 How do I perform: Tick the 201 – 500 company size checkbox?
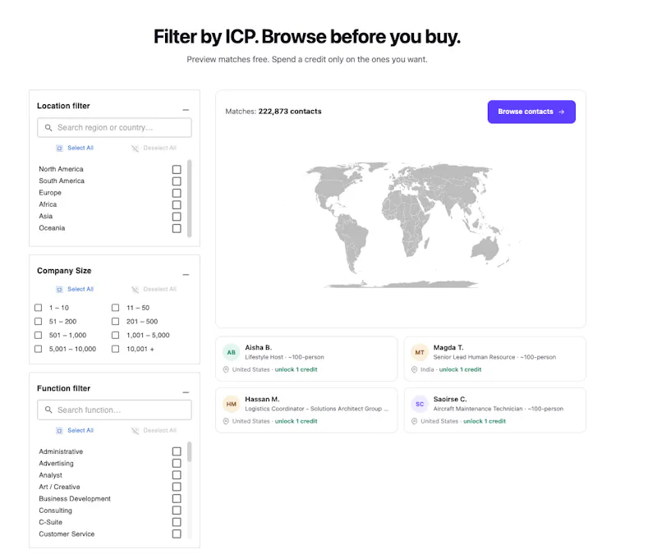coord(115,321)
